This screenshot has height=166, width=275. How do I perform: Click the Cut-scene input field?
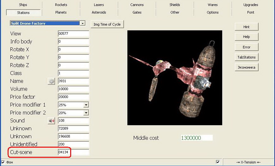(73, 152)
